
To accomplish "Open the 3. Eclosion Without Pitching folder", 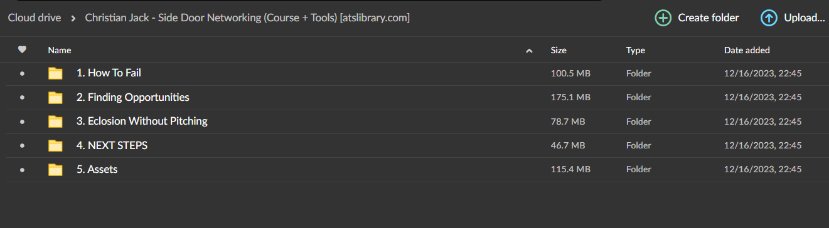I will [142, 121].
